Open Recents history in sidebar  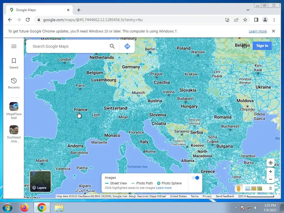click(14, 83)
